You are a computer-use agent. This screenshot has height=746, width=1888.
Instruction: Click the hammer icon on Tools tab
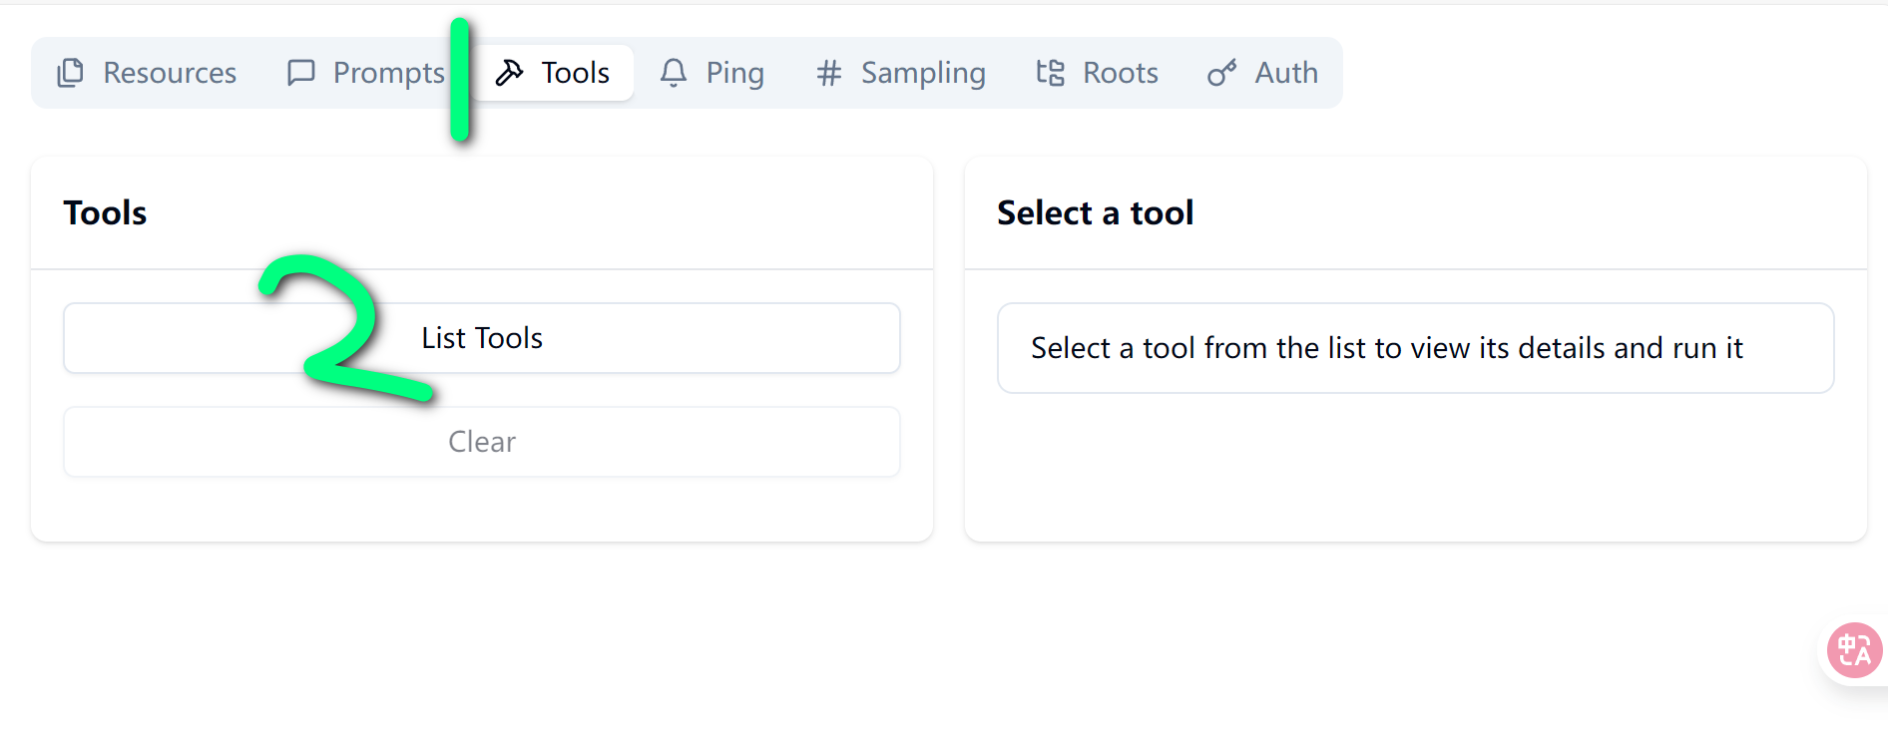pos(510,73)
